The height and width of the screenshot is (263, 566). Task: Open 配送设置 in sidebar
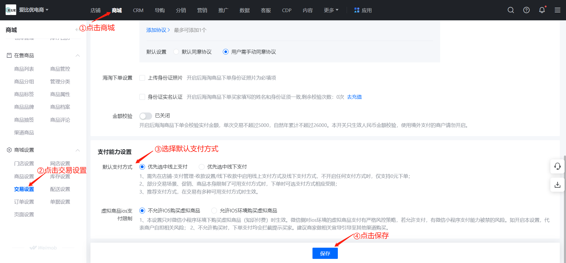pyautogui.click(x=60, y=189)
